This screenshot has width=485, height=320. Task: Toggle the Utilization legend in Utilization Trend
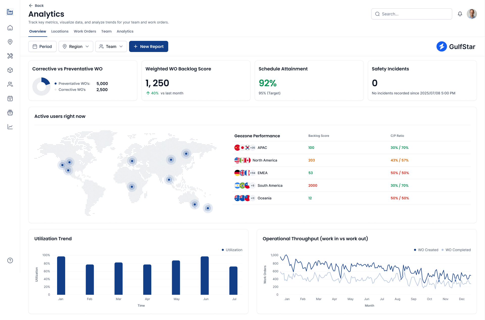pos(232,250)
